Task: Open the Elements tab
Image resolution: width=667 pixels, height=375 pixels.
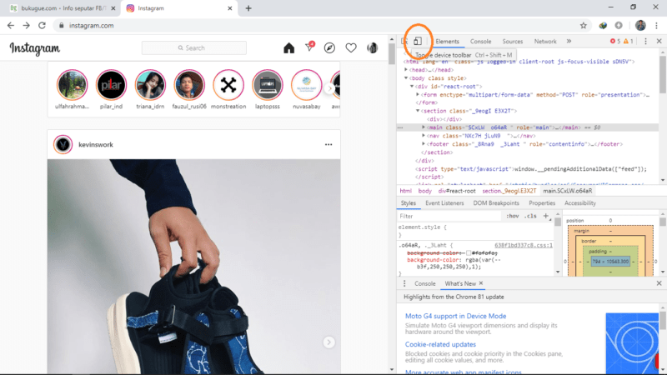Action: pos(447,41)
